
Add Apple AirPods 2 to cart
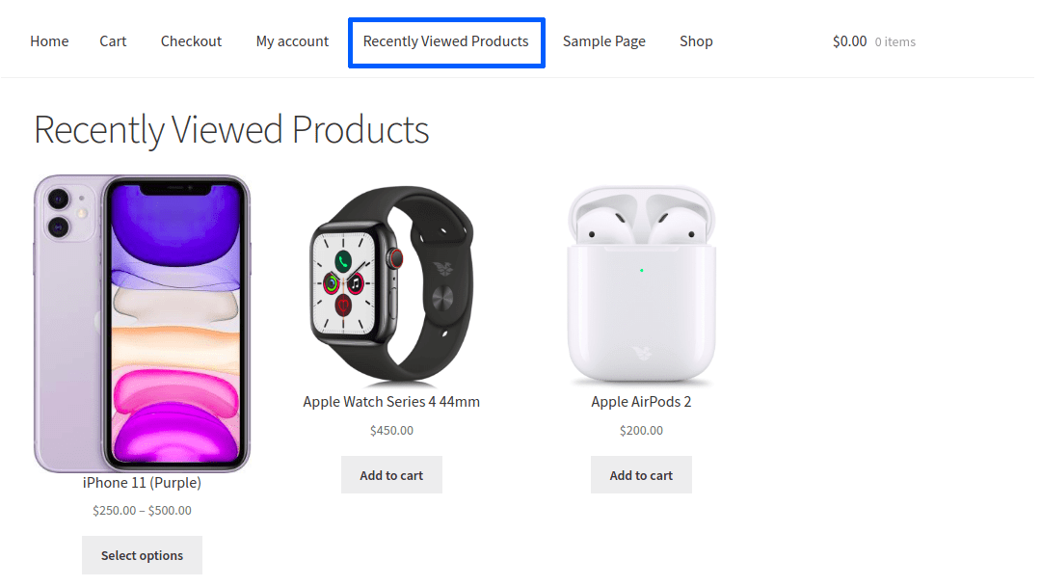coord(641,475)
